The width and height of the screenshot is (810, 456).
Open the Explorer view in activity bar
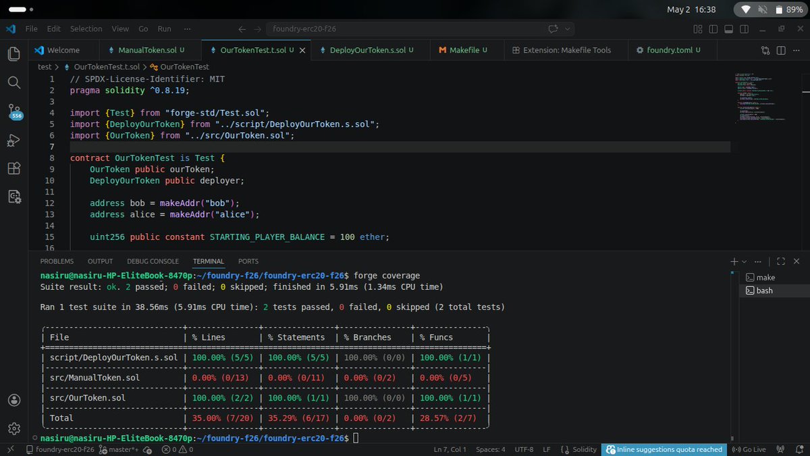[x=13, y=53]
